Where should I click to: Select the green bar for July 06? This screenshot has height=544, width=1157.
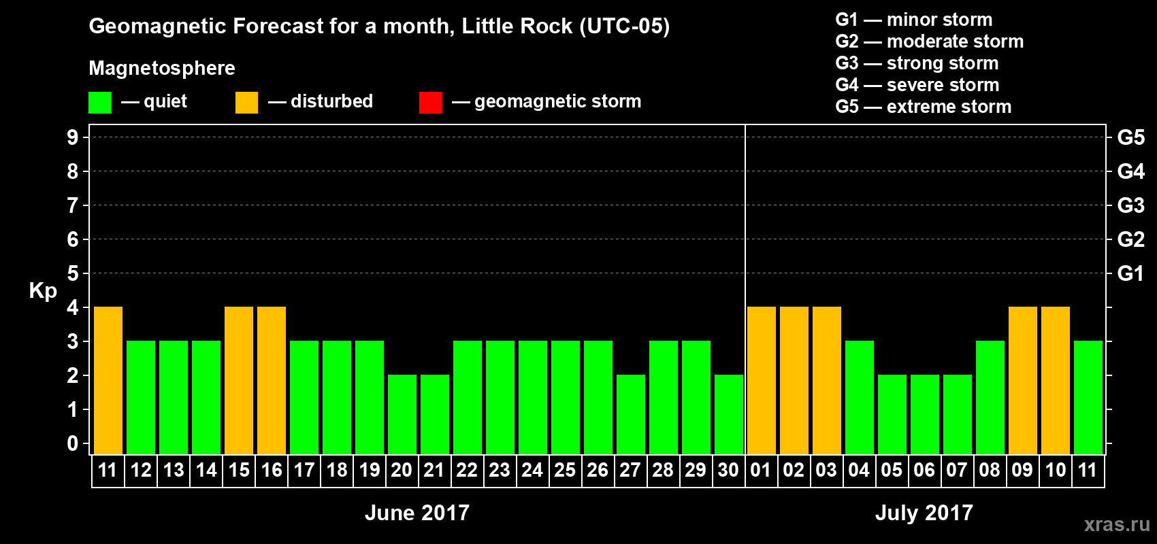point(925,415)
